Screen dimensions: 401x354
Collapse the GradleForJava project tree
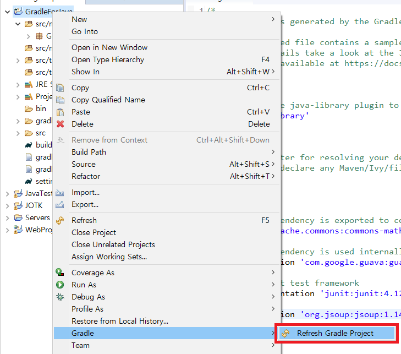pyautogui.click(x=7, y=12)
